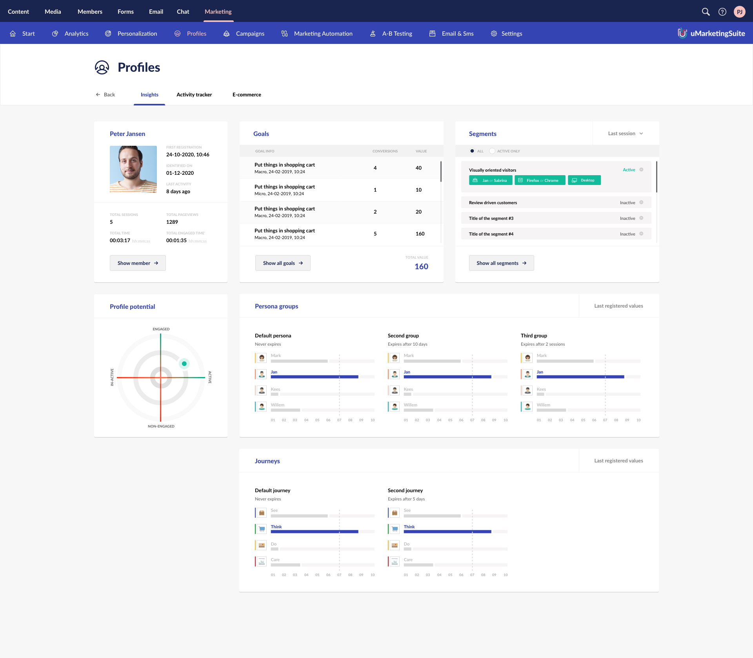Select the ACTIVE ONLY radio button
This screenshot has width=753, height=658.
tap(492, 151)
